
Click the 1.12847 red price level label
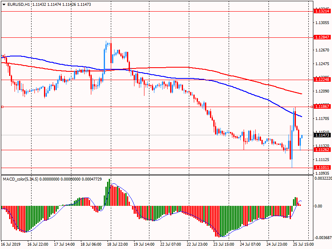[322, 37]
